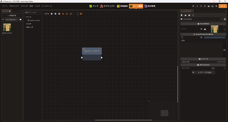Open the スクリプト dropdown showing empty
The image size is (228, 122).
[218, 68]
